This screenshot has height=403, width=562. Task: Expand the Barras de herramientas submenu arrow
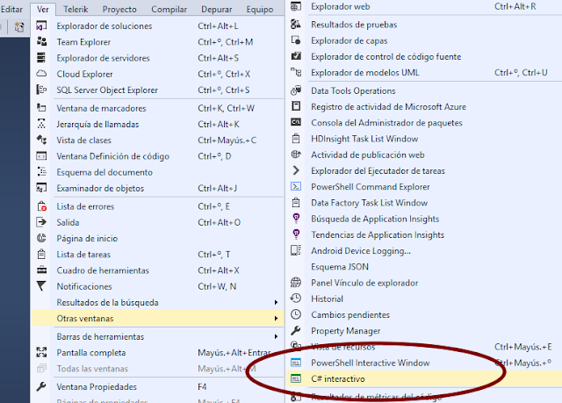(x=276, y=336)
